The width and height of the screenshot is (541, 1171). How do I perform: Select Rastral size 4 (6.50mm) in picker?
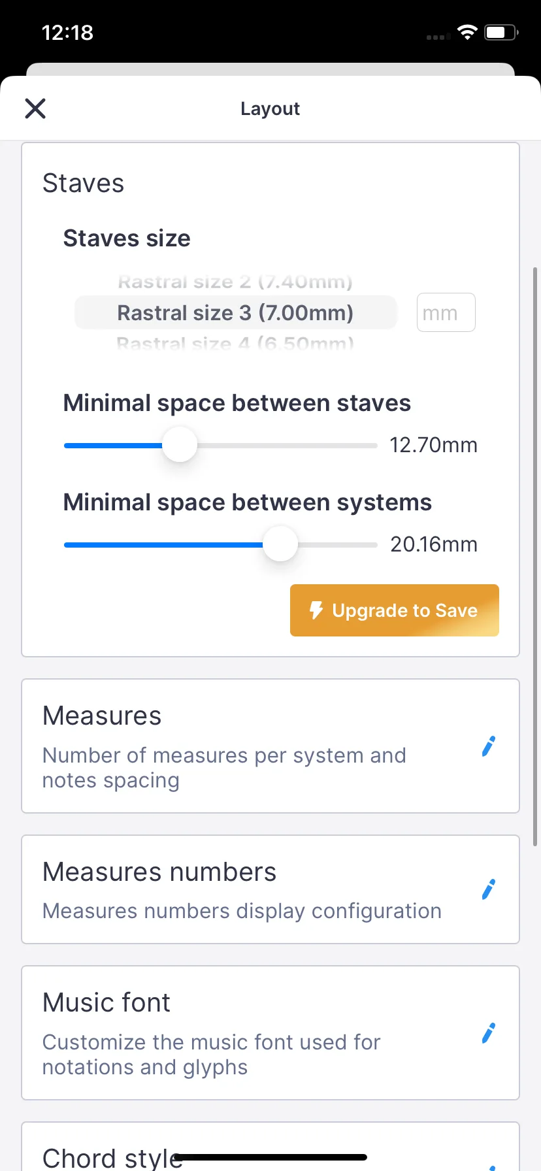point(235,342)
